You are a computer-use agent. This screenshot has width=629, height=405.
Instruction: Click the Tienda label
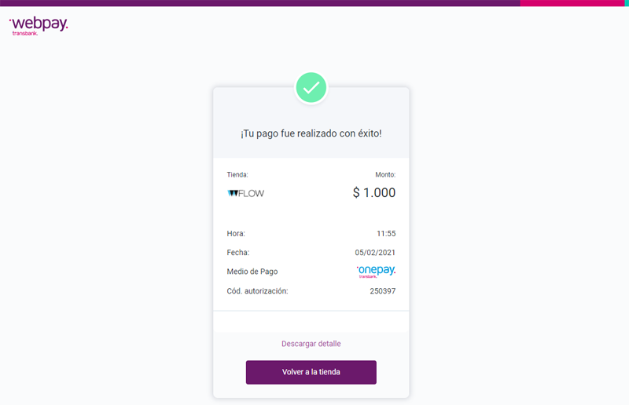pos(237,175)
